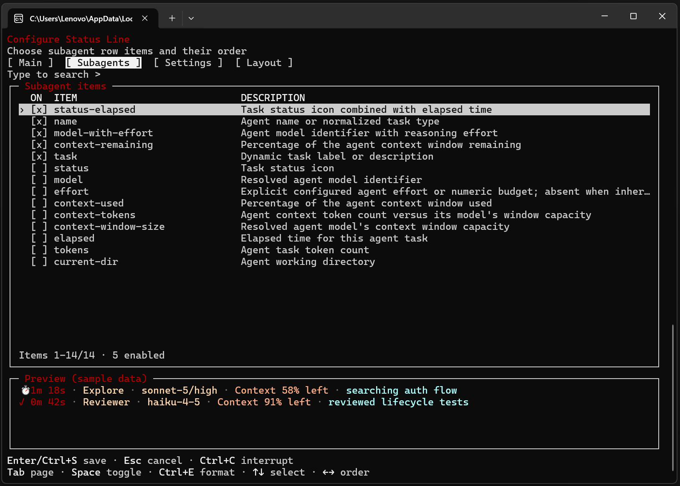680x486 pixels.
Task: Maximize the terminal window
Action: point(633,16)
